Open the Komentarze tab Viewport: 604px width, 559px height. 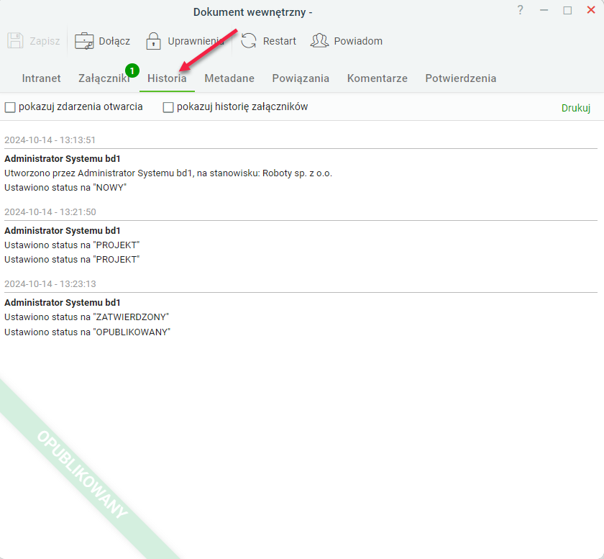(x=377, y=78)
